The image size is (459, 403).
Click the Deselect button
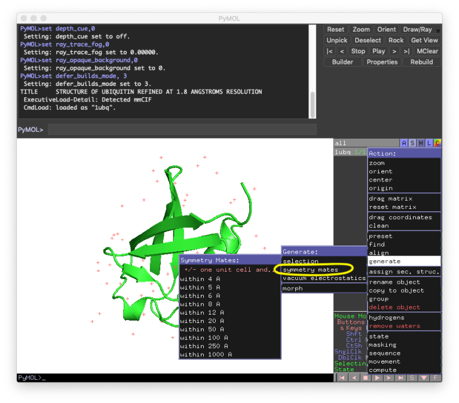pyautogui.click(x=368, y=41)
